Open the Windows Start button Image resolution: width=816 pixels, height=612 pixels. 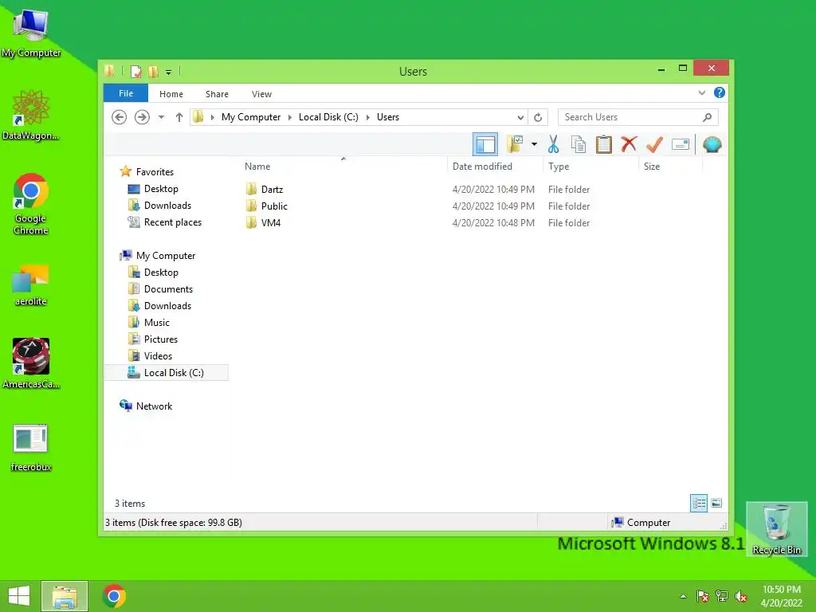point(19,596)
